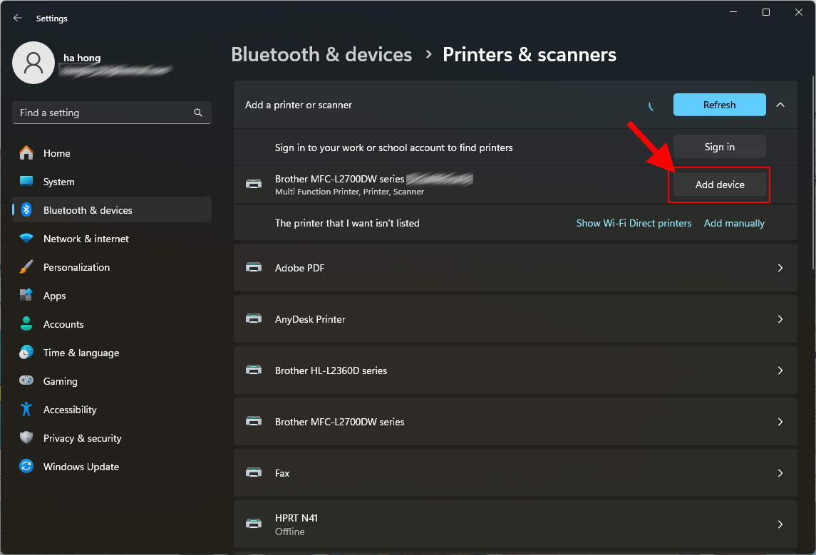Viewport: 816px width, 555px height.
Task: Click the Add manually link
Action: [x=734, y=223]
